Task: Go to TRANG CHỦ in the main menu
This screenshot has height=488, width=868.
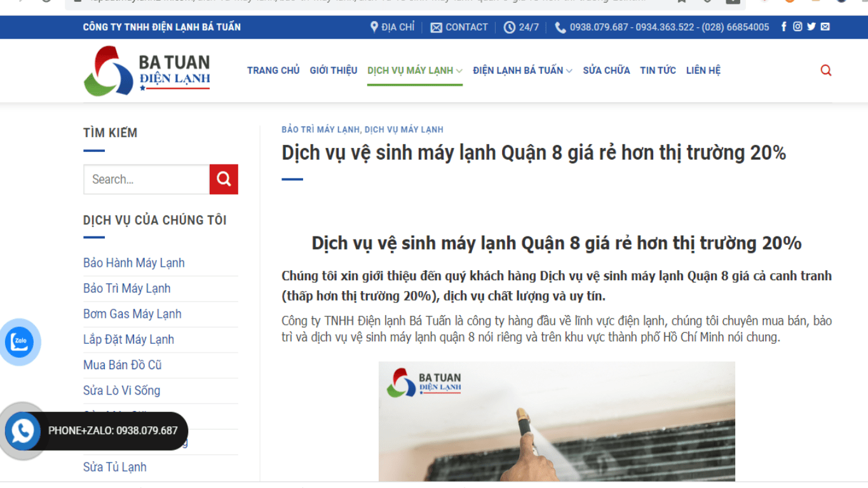Action: click(x=273, y=71)
